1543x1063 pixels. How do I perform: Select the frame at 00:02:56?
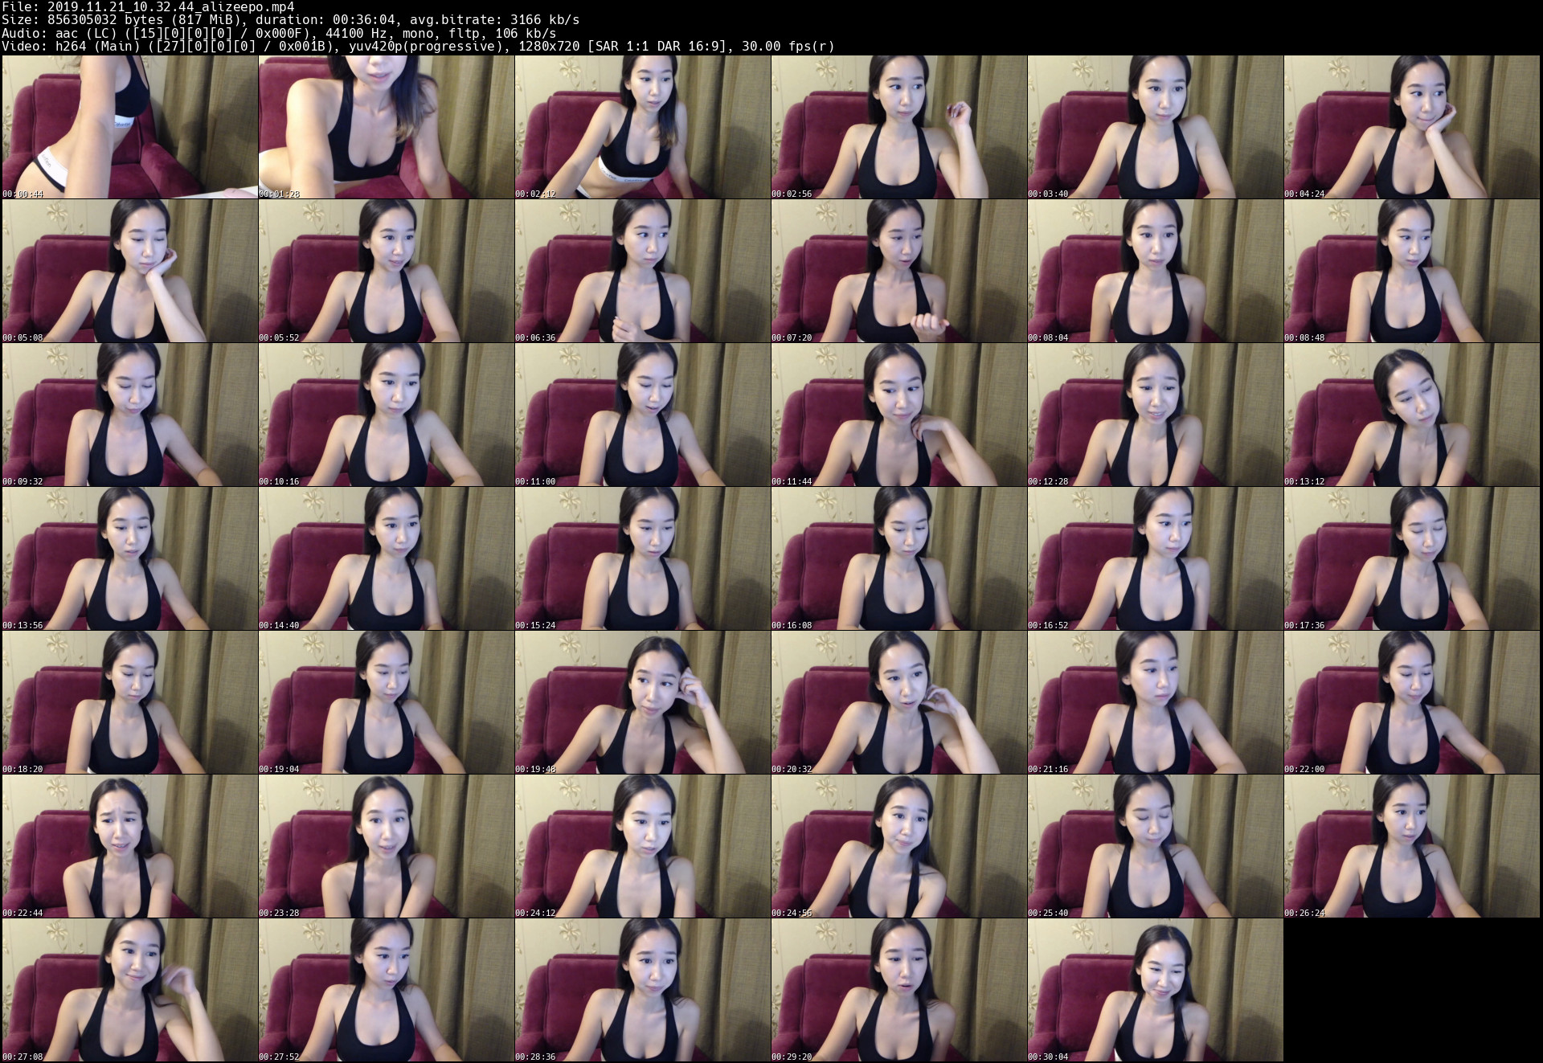pyautogui.click(x=898, y=127)
